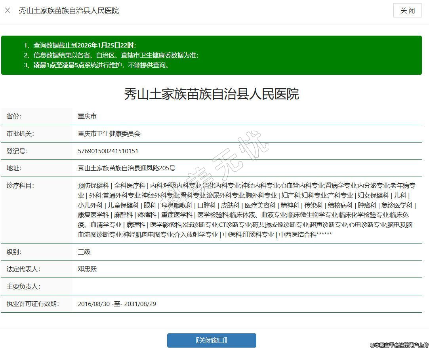Screen dimensions: 429x348
Task: Click the blue 【关闭窗口】 button
Action: tap(212, 340)
